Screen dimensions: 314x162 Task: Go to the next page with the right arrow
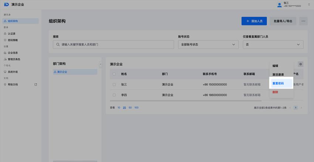(x=301, y=108)
